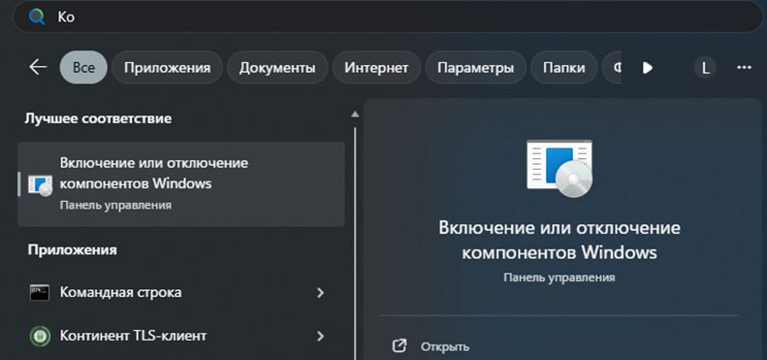Open best match Windows components result
This screenshot has height=360, width=767.
[x=181, y=184]
